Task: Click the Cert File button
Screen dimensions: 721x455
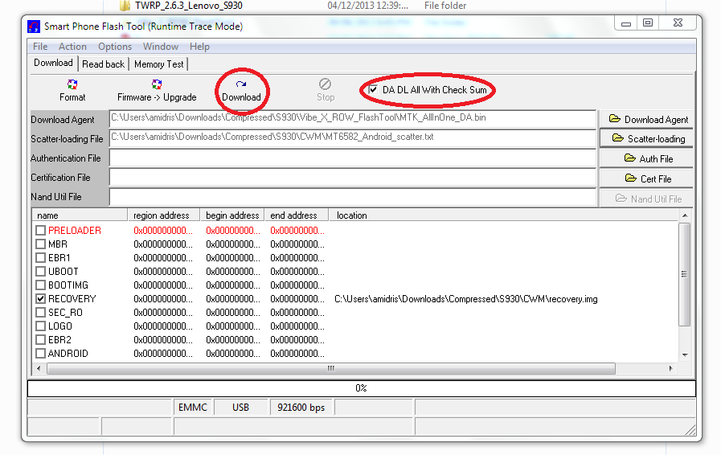Action: coord(647,179)
